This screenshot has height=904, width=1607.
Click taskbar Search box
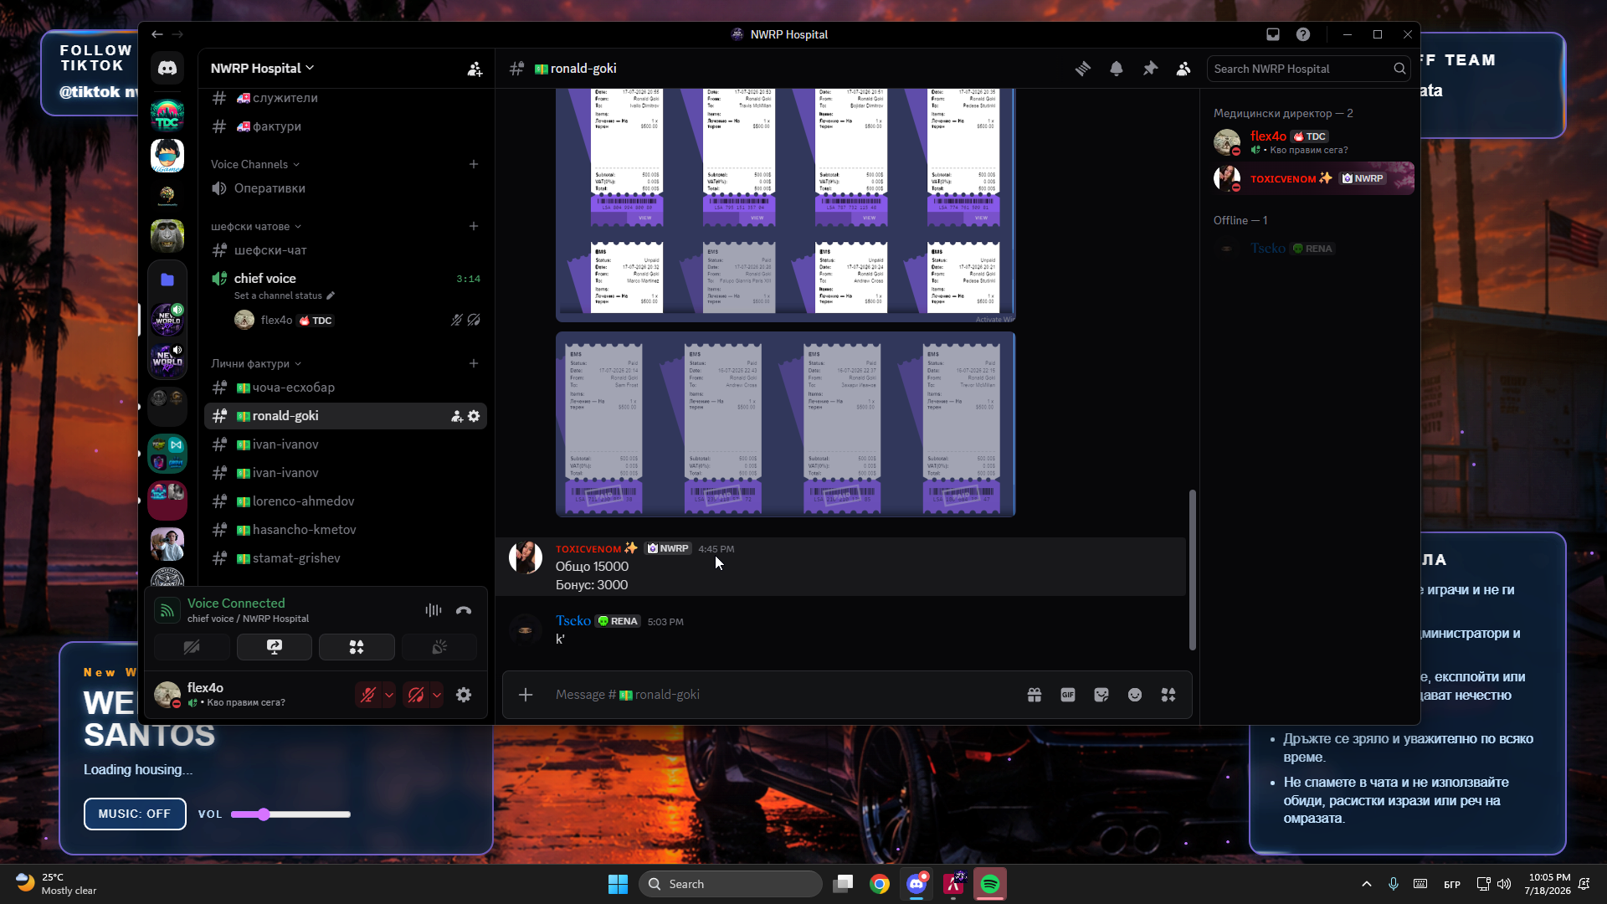click(731, 884)
